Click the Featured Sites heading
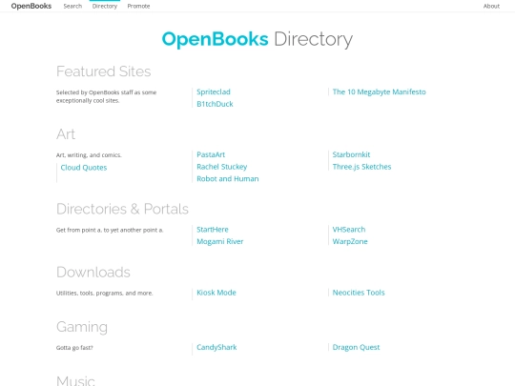The height and width of the screenshot is (386, 515). 103,71
